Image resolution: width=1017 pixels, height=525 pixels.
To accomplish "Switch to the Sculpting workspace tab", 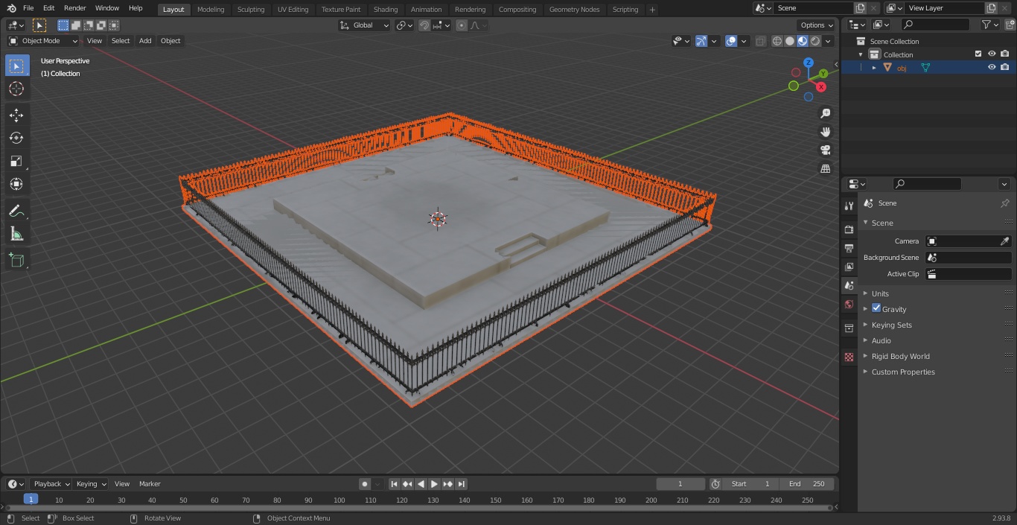I will [x=251, y=10].
